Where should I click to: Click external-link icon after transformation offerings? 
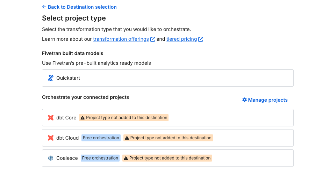153,39
